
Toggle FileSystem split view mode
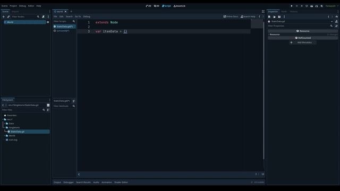pyautogui.click(x=48, y=105)
